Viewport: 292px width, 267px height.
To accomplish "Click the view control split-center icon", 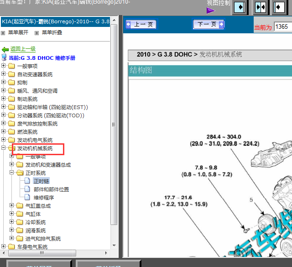I will [x=261, y=7].
